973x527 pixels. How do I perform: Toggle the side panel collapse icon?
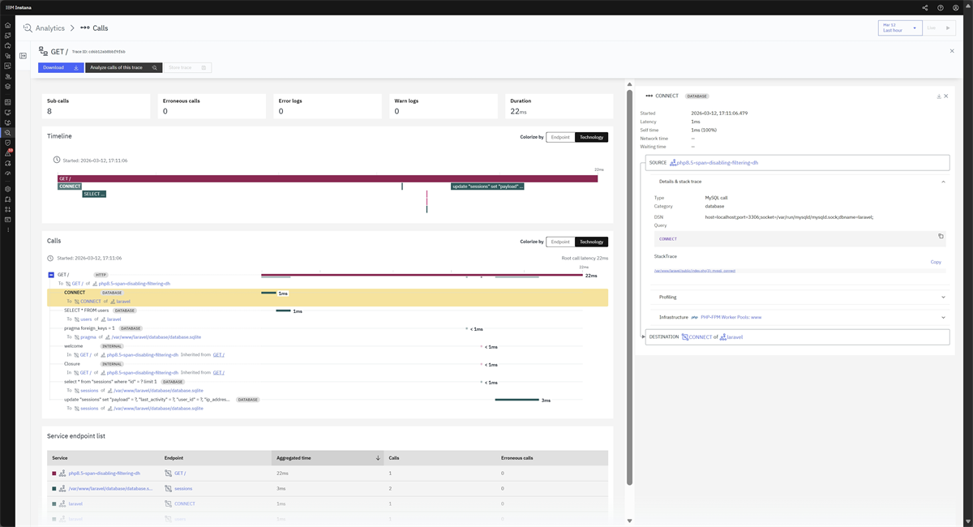[23, 56]
